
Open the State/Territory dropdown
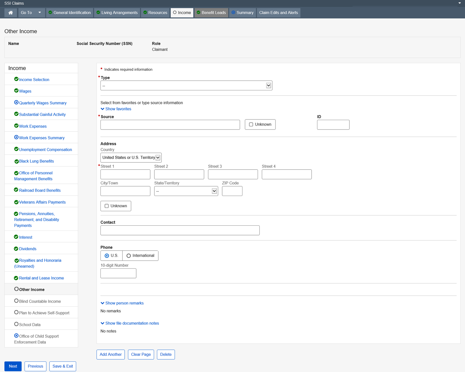click(186, 191)
